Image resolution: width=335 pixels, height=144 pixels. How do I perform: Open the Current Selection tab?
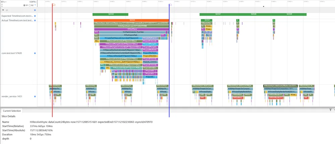[x=12, y=111]
